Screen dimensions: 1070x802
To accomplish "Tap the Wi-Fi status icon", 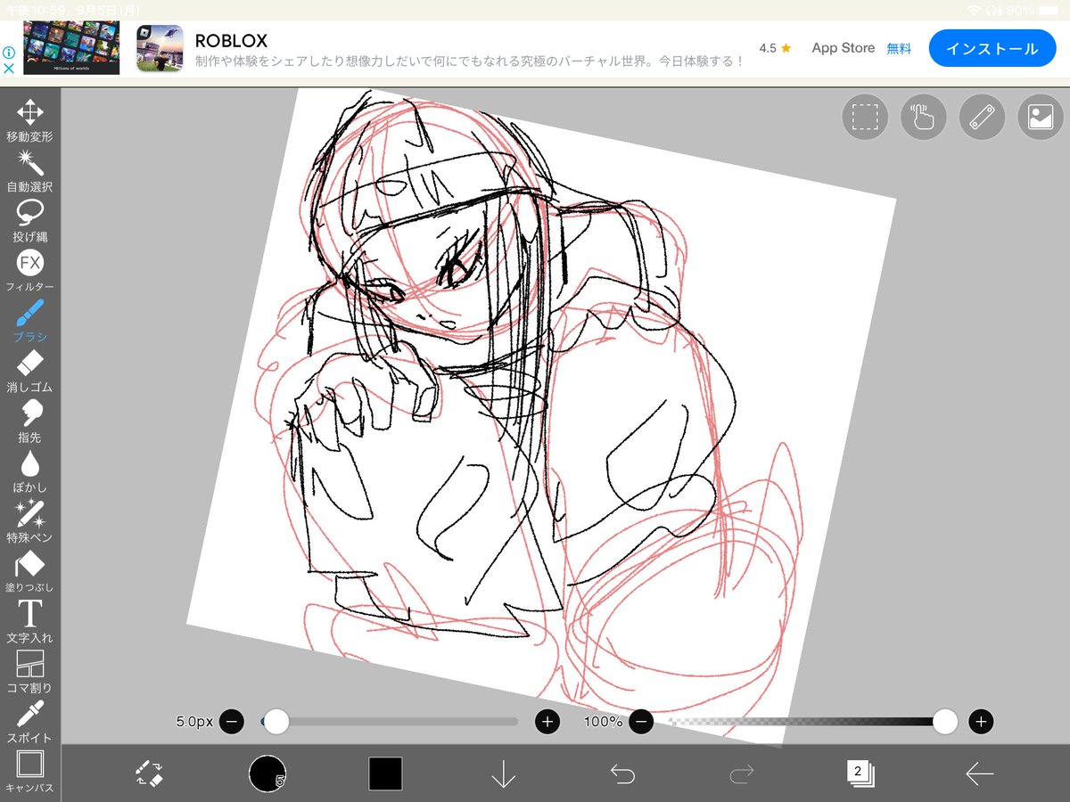I will 974,10.
